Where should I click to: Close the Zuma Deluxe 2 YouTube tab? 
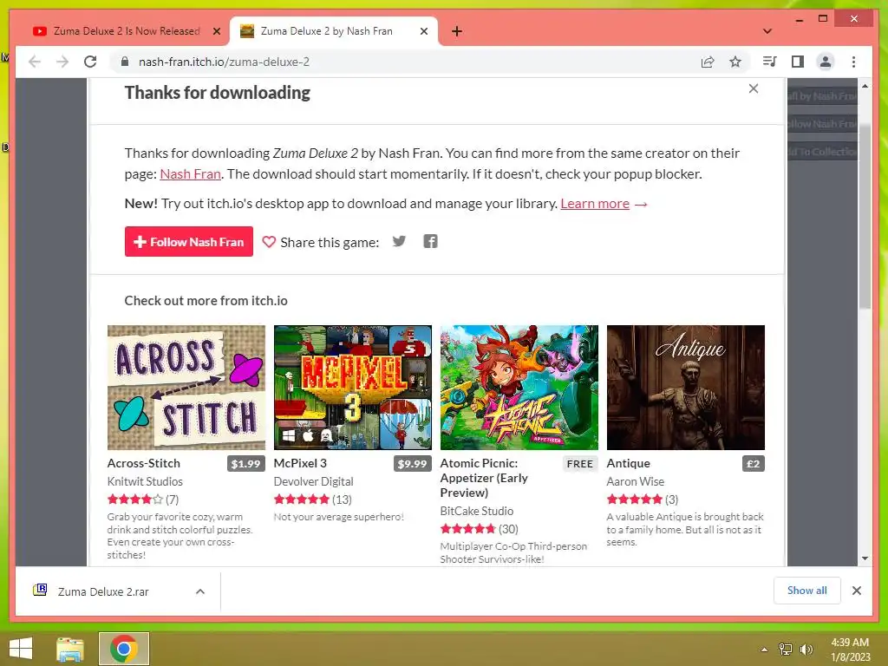tap(216, 31)
